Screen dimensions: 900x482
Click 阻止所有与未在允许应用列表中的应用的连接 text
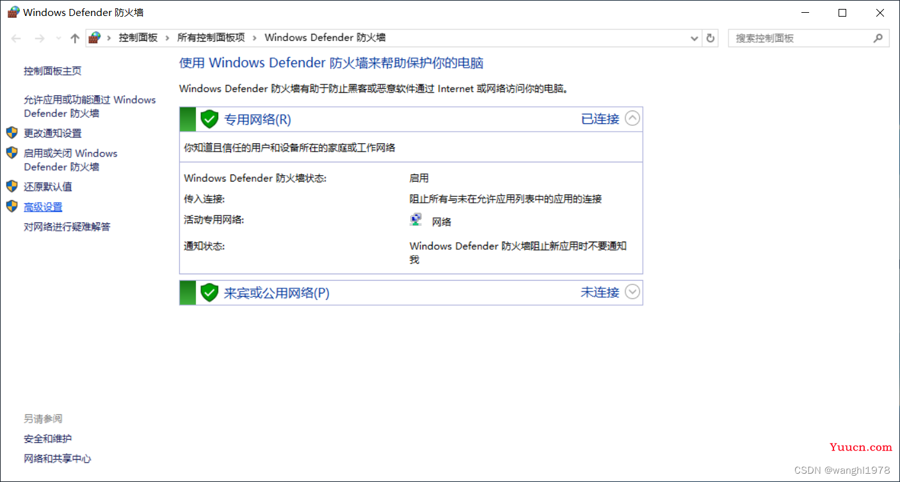point(506,199)
